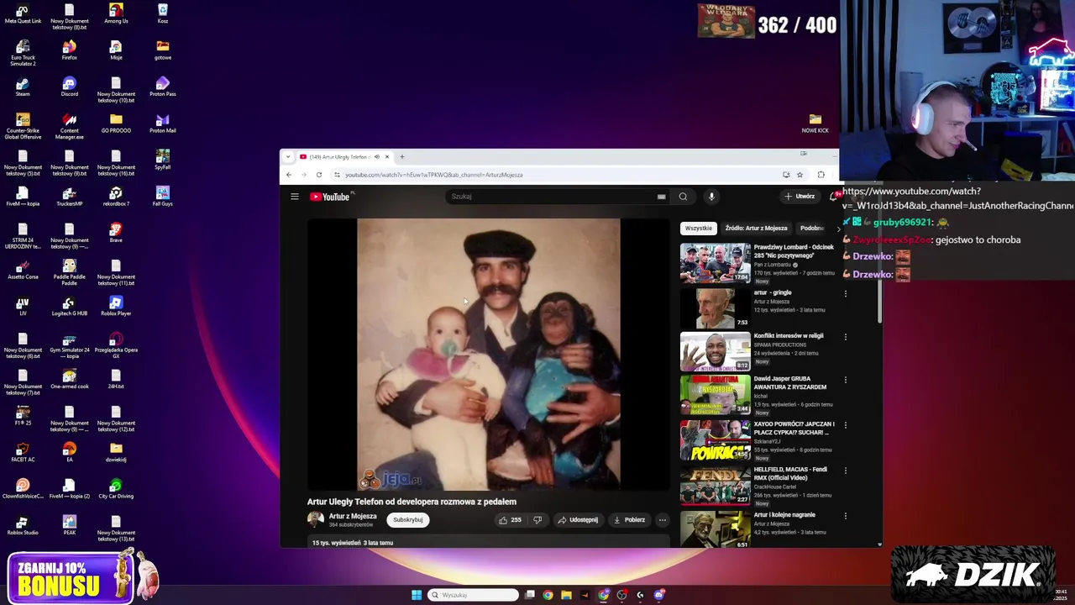Open Proton Mail desktop shortcut
Image resolution: width=1075 pixels, height=605 pixels.
click(163, 123)
